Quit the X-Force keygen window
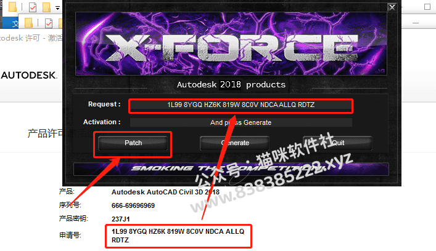The image size is (436, 251). point(337,143)
